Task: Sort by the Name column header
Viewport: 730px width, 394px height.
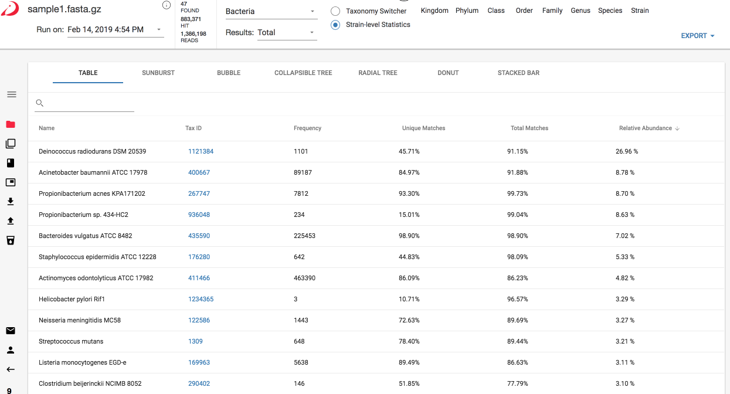Action: coord(46,128)
